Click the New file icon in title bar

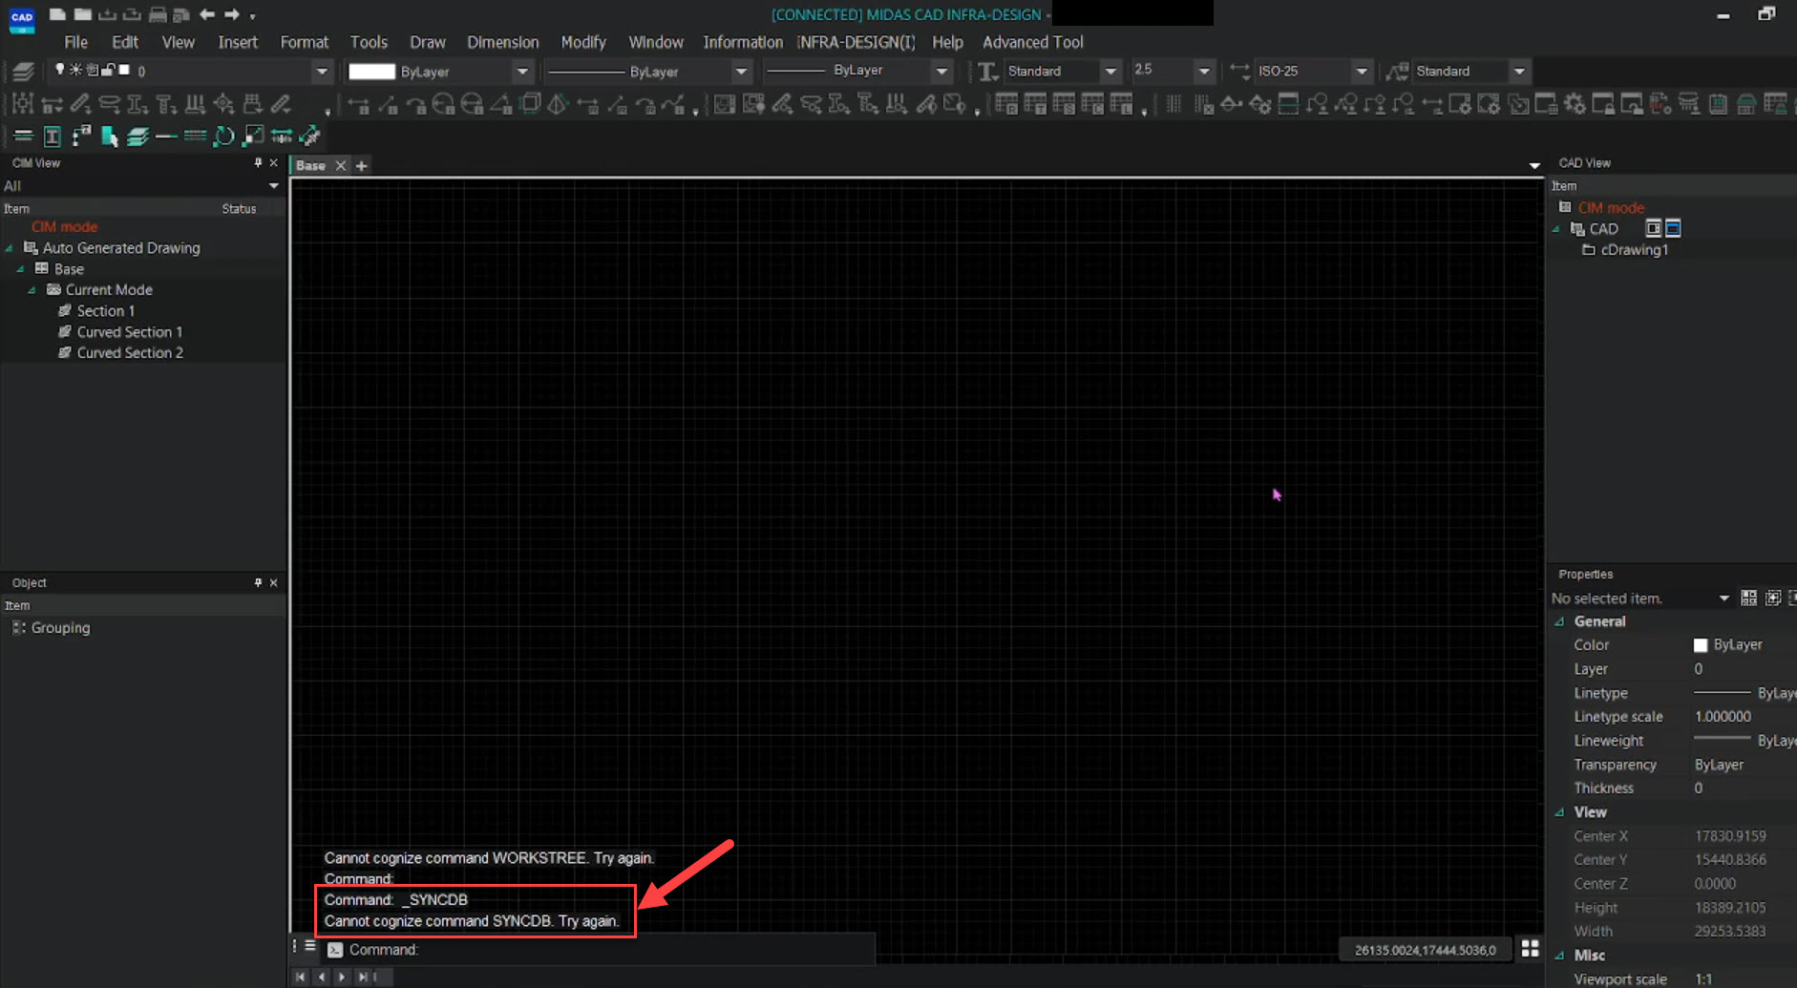click(57, 14)
